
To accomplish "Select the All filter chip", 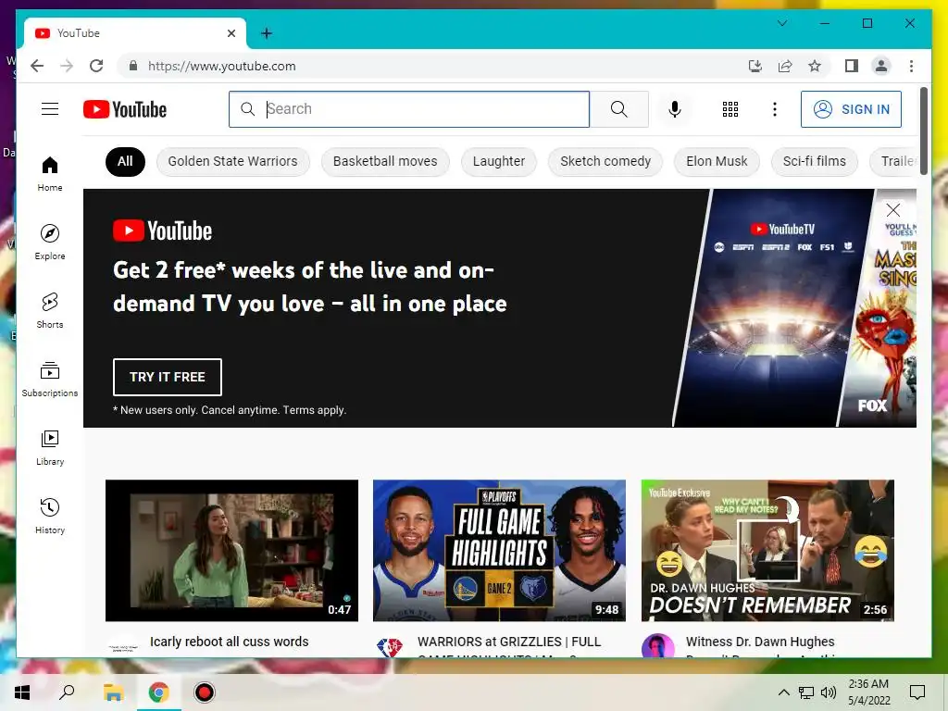I will 125,161.
